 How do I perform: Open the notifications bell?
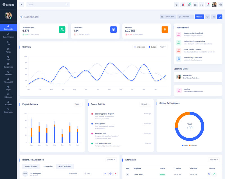pos(208,5)
